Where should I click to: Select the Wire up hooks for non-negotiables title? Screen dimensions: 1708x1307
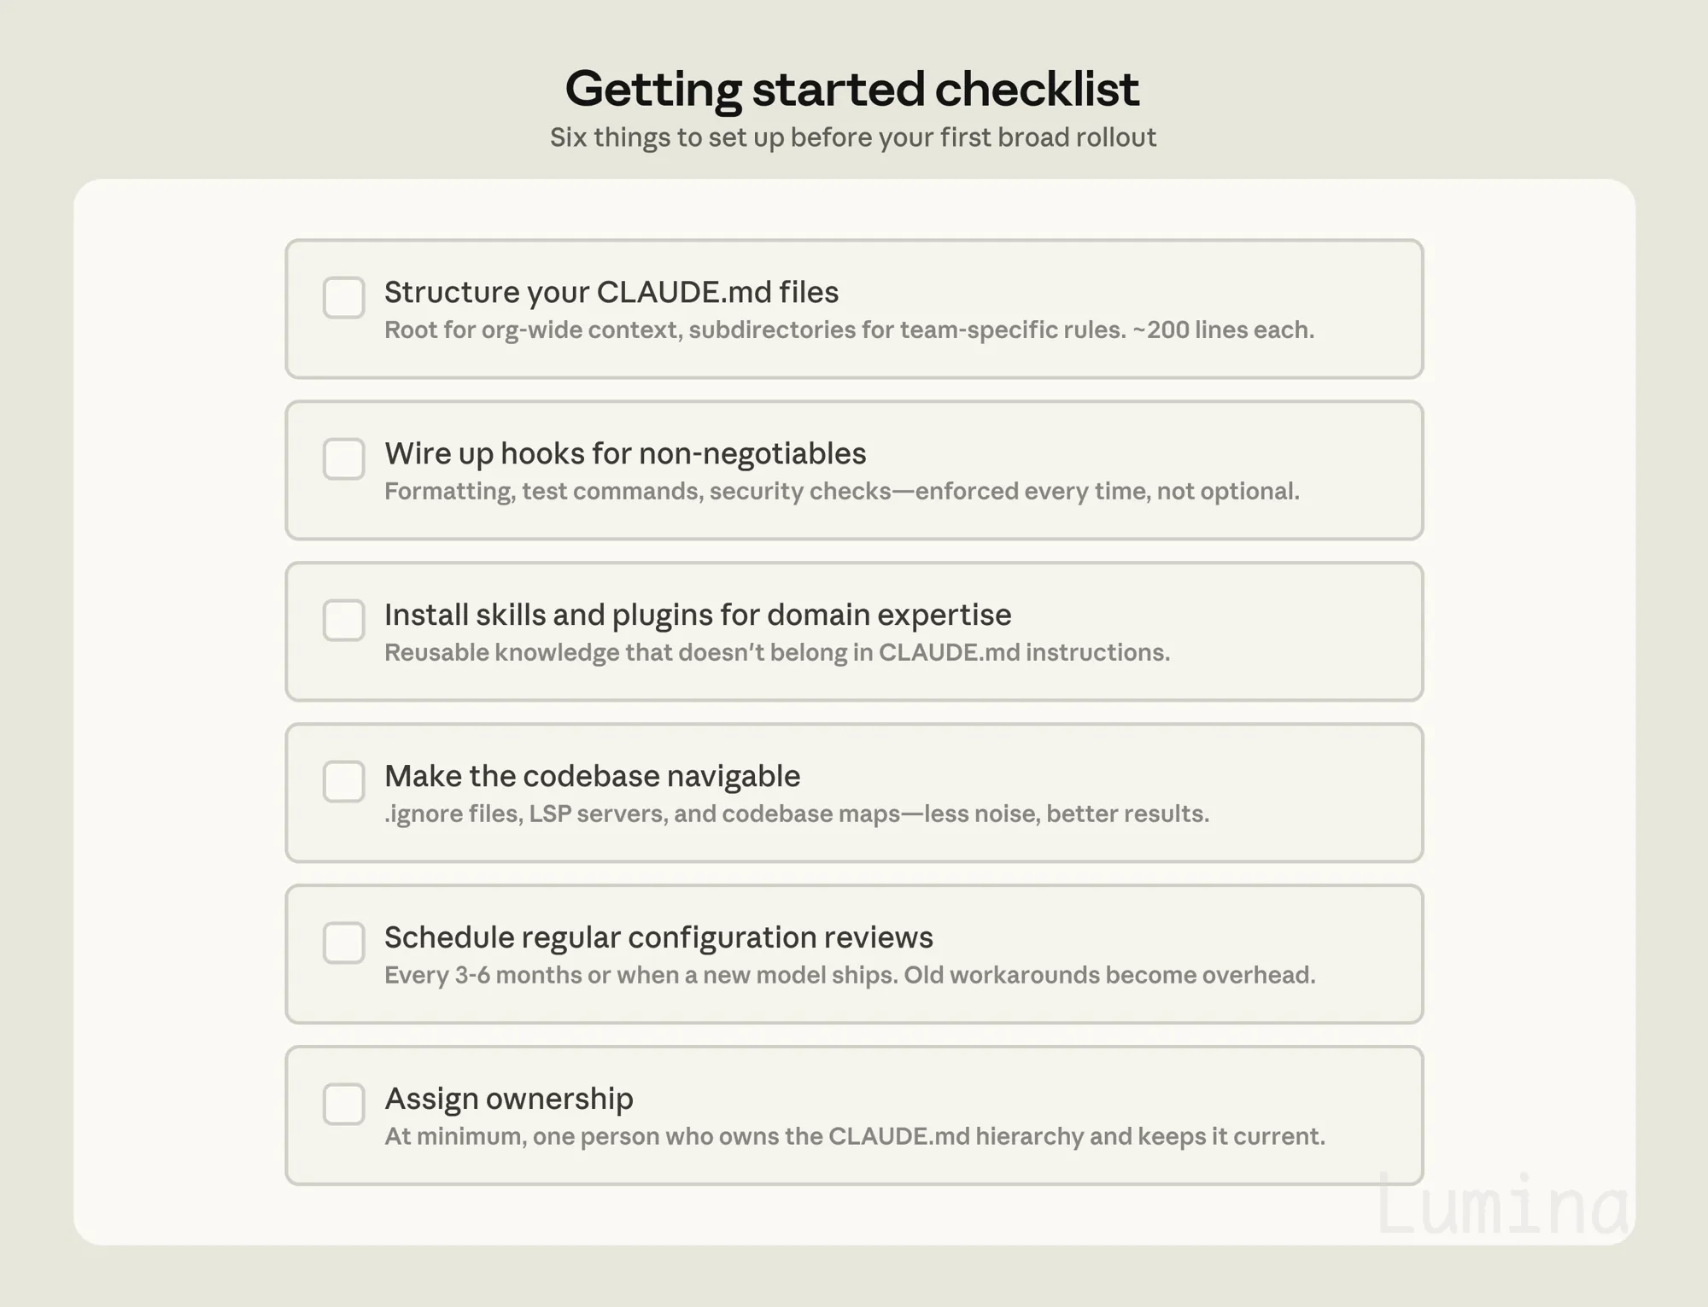pos(625,454)
